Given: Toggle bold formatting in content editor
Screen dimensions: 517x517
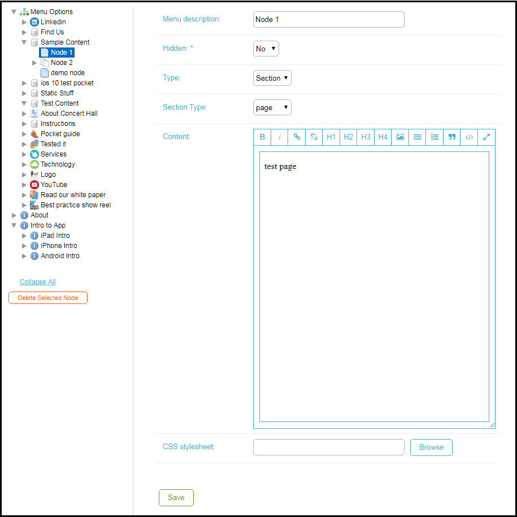Looking at the screenshot, I should pyautogui.click(x=262, y=137).
